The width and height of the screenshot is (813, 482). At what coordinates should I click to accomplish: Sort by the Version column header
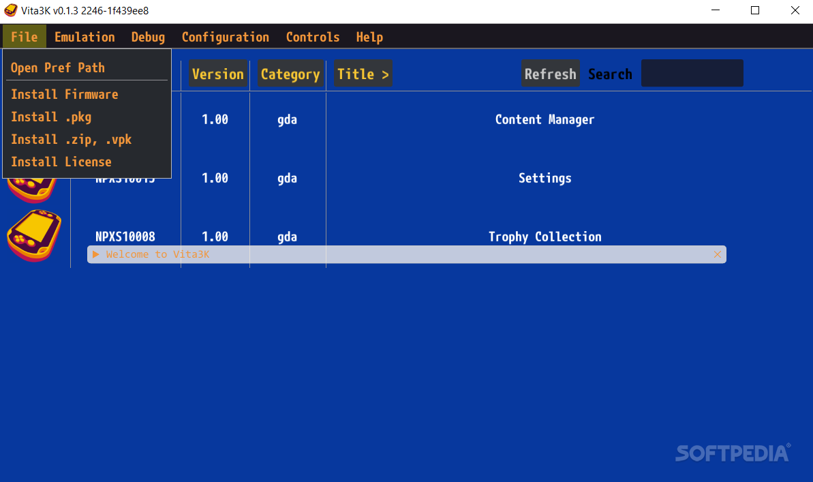pos(218,74)
